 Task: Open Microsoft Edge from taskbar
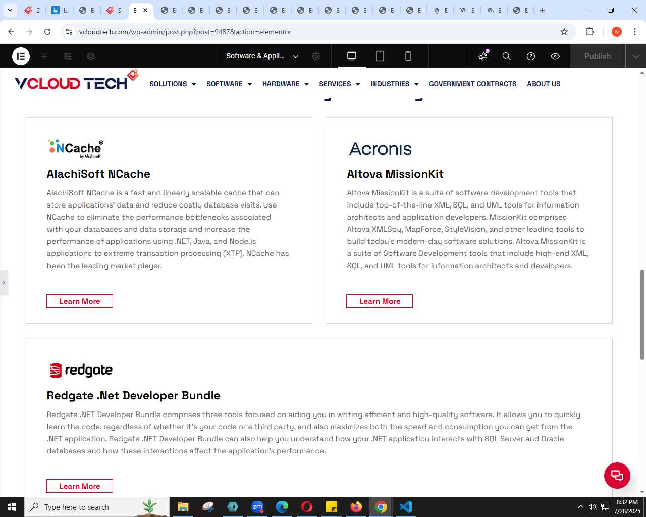tap(282, 507)
